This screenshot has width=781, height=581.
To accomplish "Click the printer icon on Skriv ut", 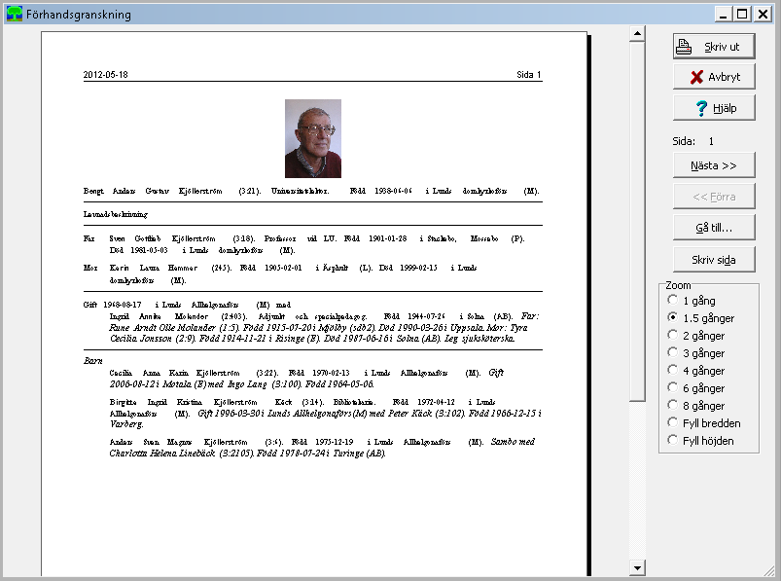I will (x=684, y=47).
